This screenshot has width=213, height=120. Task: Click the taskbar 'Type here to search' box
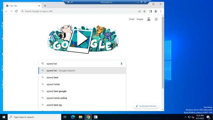pyautogui.click(x=35, y=117)
